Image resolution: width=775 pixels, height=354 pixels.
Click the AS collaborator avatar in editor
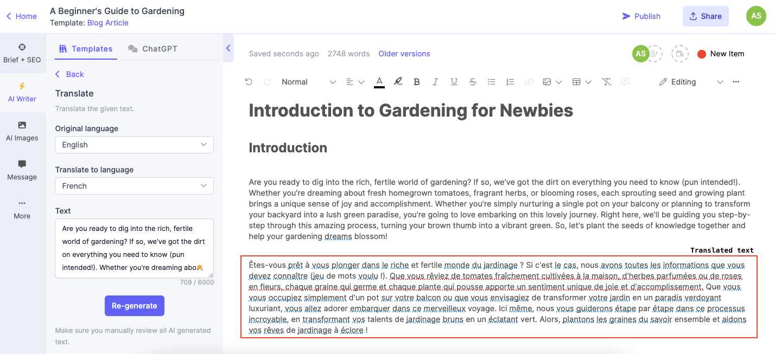[640, 54]
